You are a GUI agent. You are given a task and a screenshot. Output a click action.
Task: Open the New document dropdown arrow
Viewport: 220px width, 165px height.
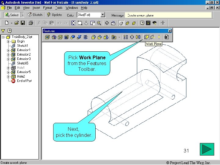(x=12, y=23)
